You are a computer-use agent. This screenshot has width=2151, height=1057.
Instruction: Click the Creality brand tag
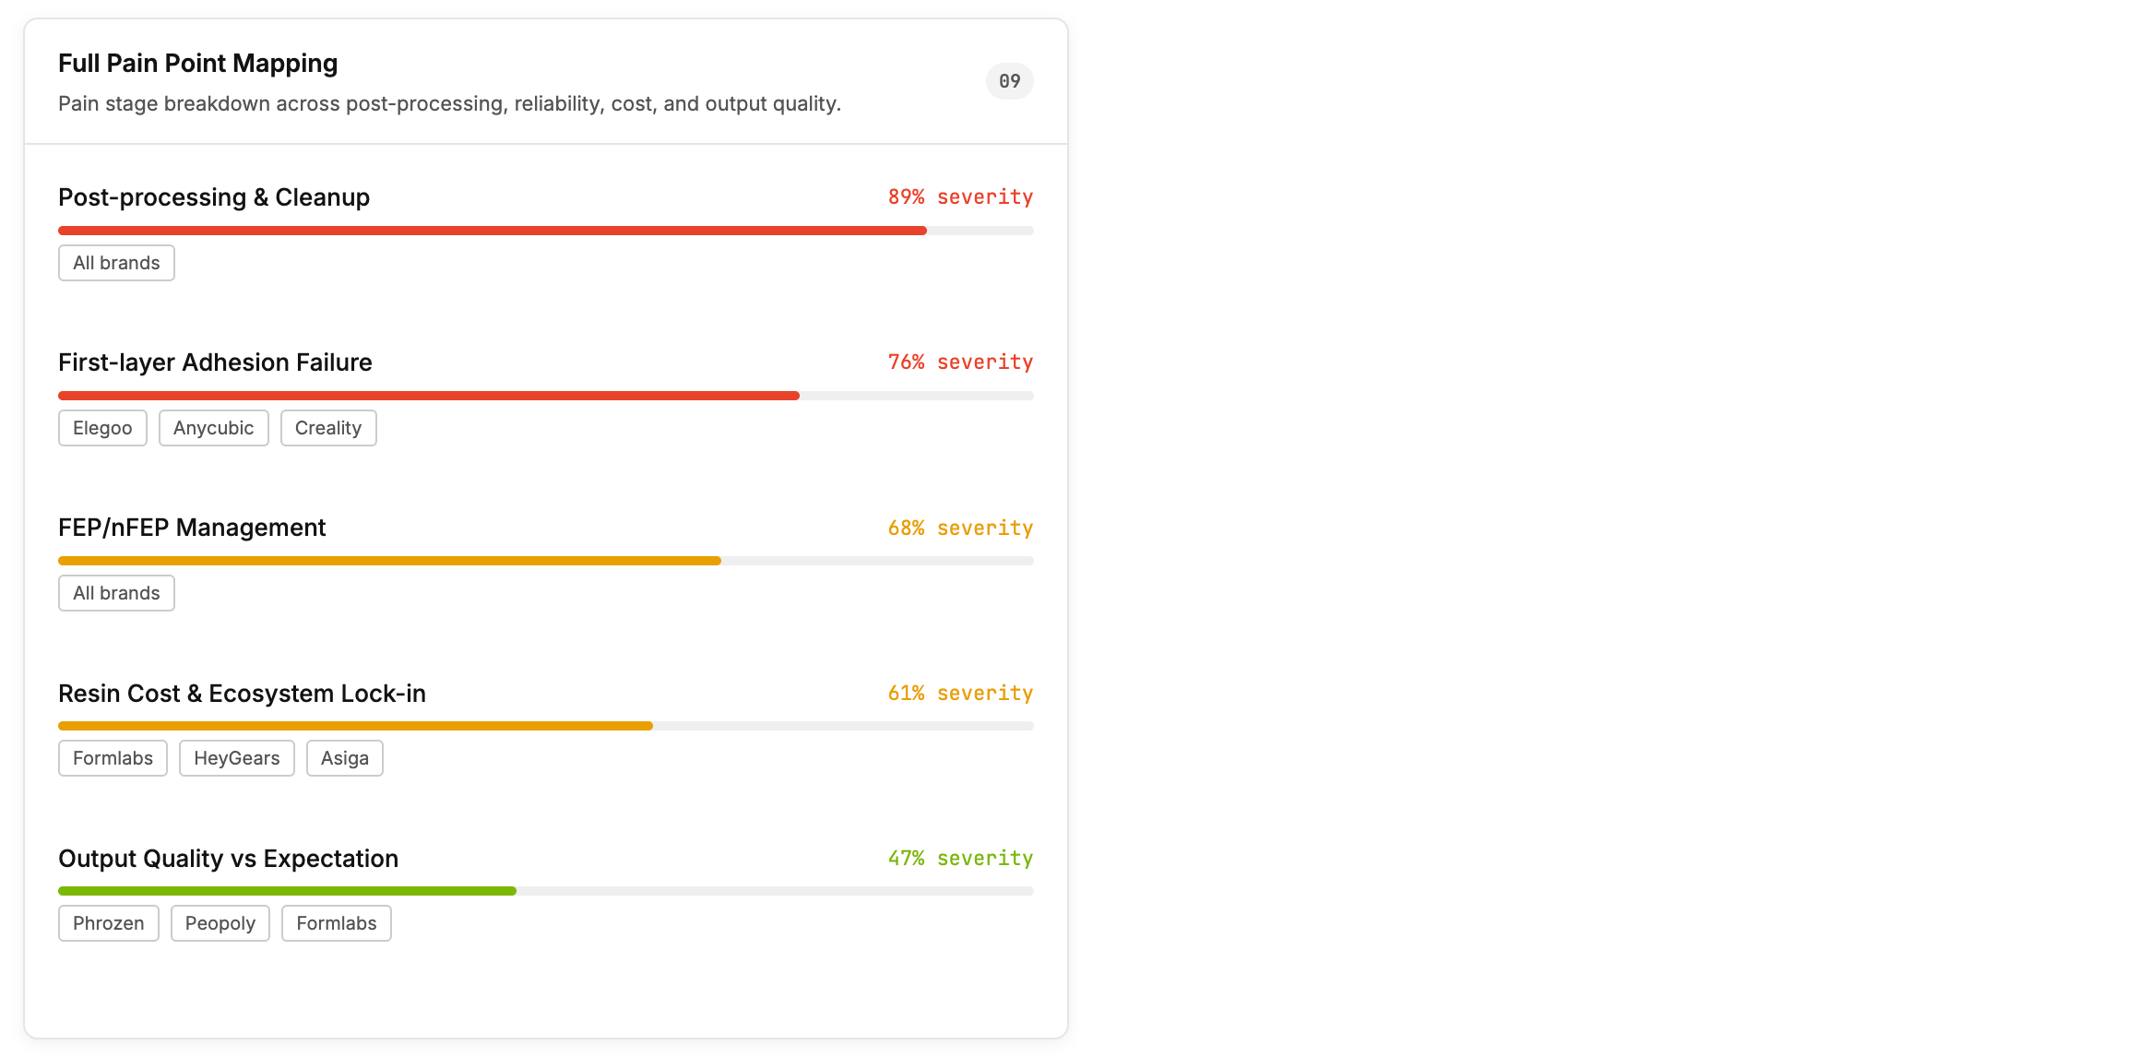pos(328,428)
